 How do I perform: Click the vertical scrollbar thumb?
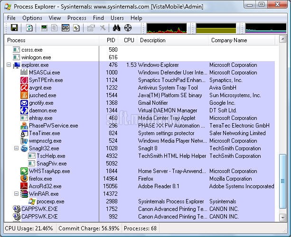tap(282, 181)
